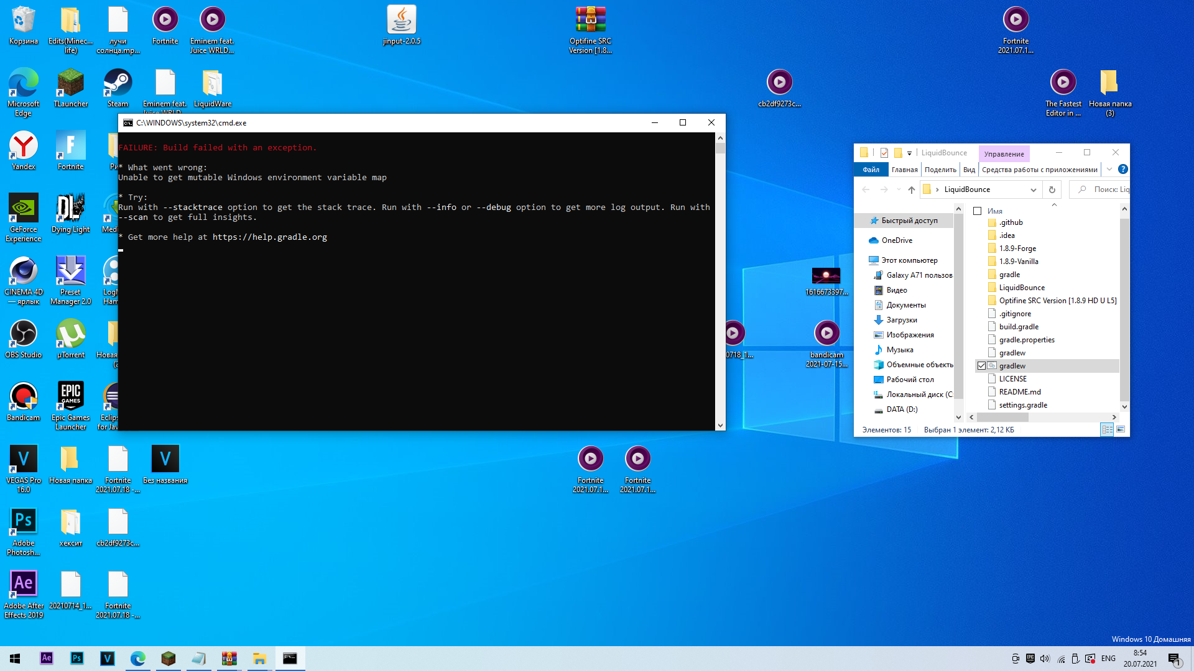Select Загрузки in the navigation pane

point(901,320)
